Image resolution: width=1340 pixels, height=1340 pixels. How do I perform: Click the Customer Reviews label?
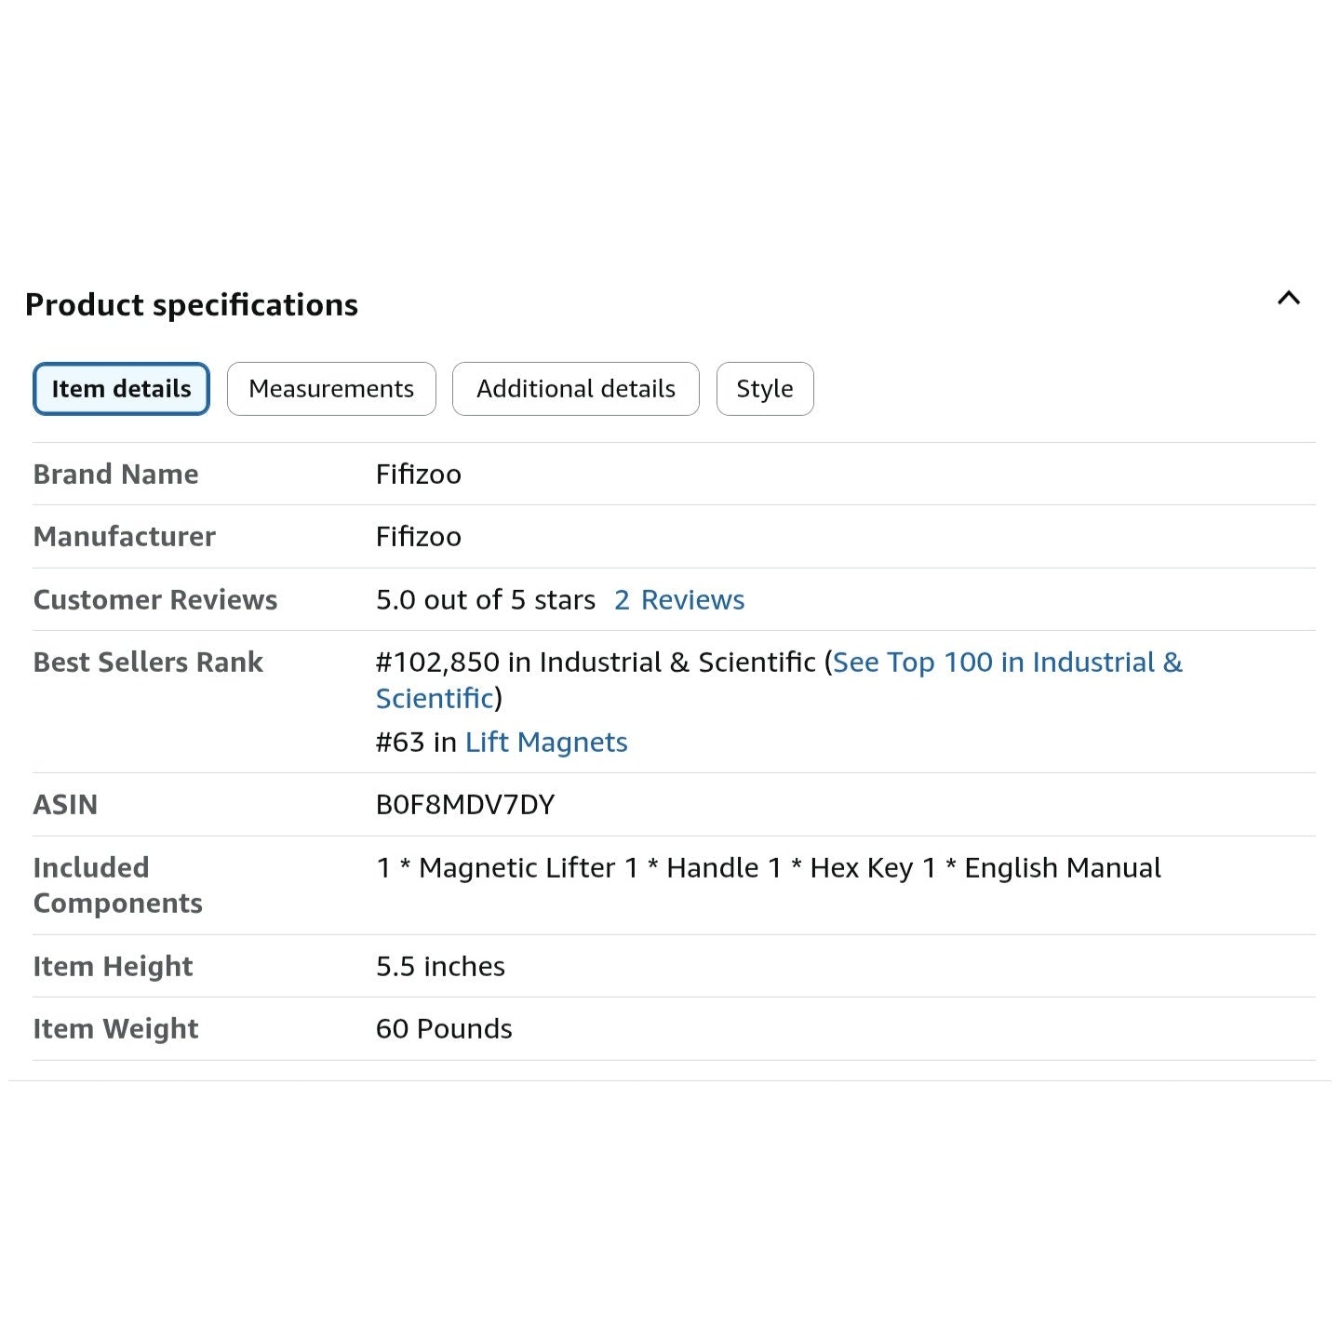155,600
